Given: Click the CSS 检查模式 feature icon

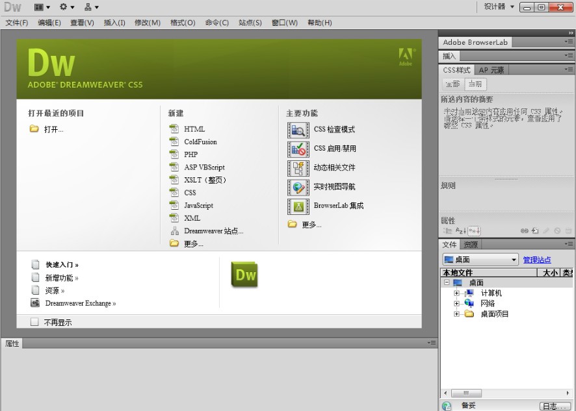Looking at the screenshot, I should tap(298, 131).
